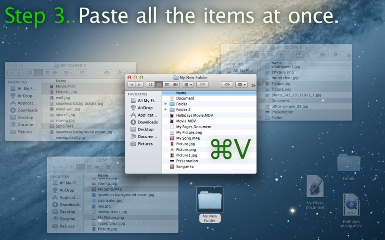Viewport: 385px width, 240px height.
Task: Open AirDrop in My New Folder sidebar
Action: click(141, 108)
